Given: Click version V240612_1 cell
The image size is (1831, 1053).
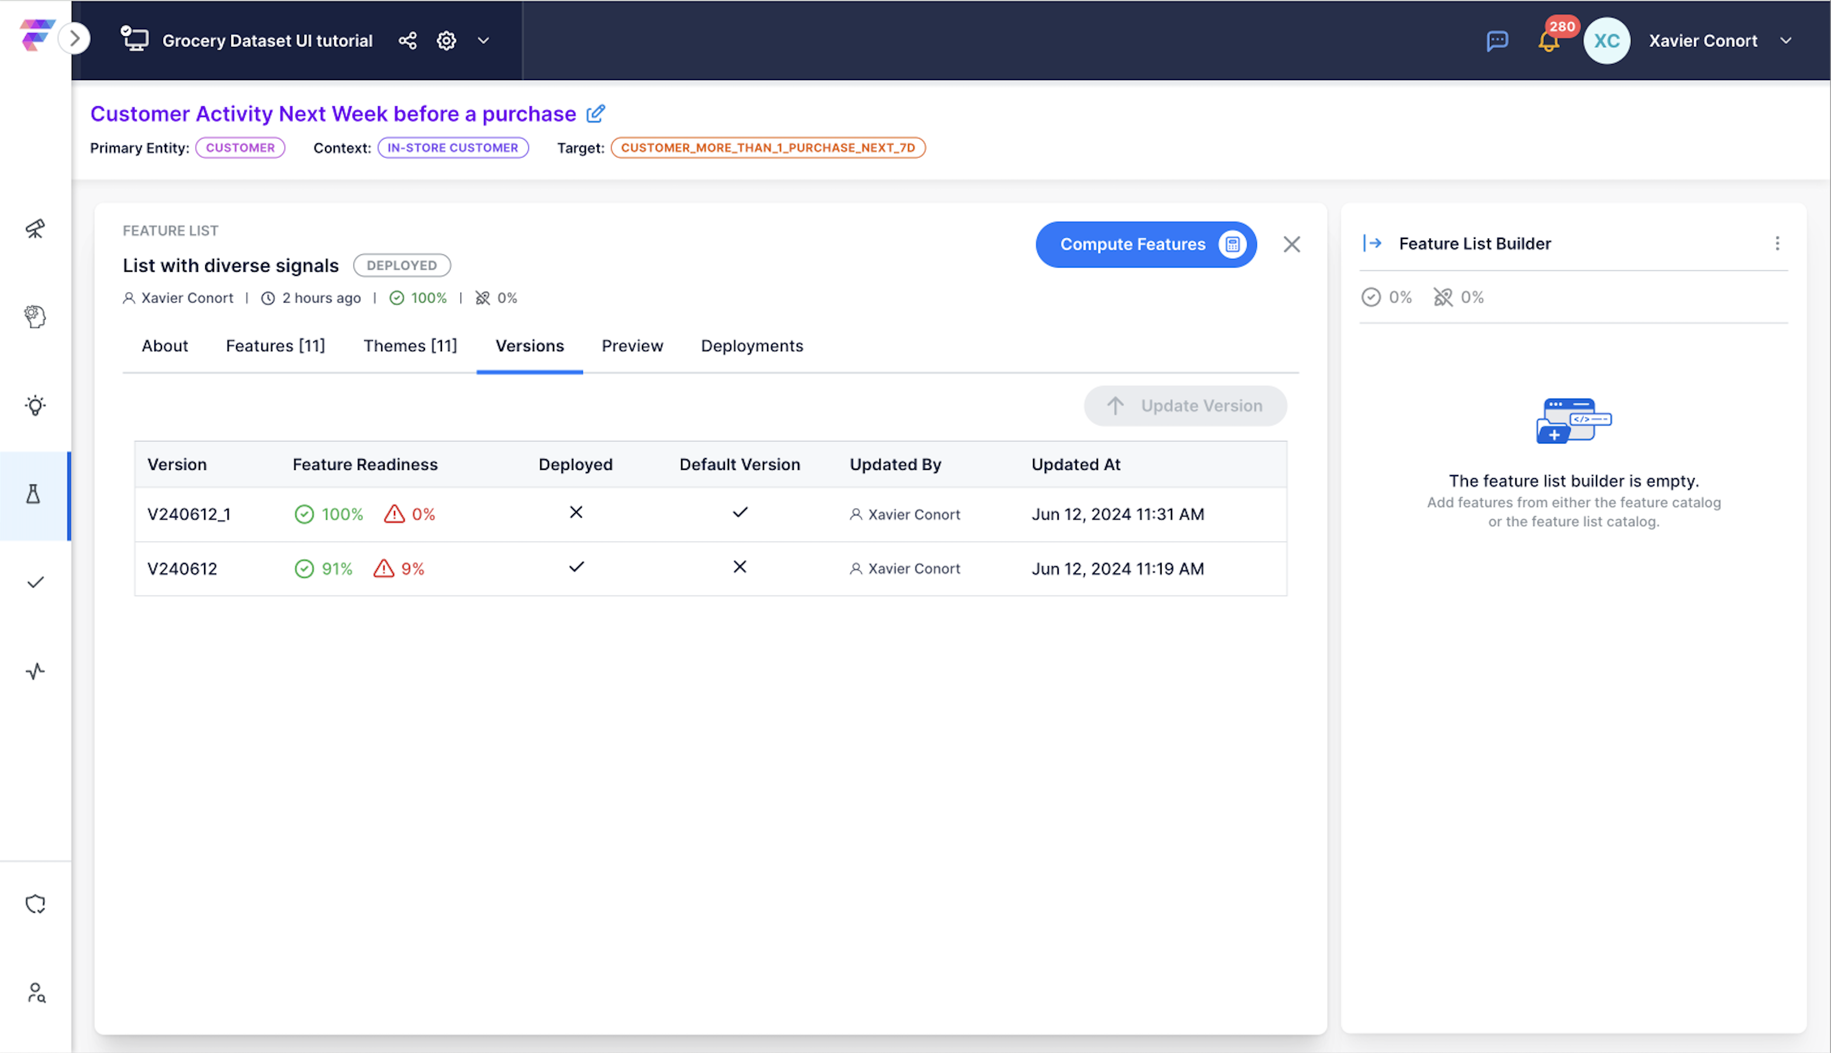Looking at the screenshot, I should [189, 514].
